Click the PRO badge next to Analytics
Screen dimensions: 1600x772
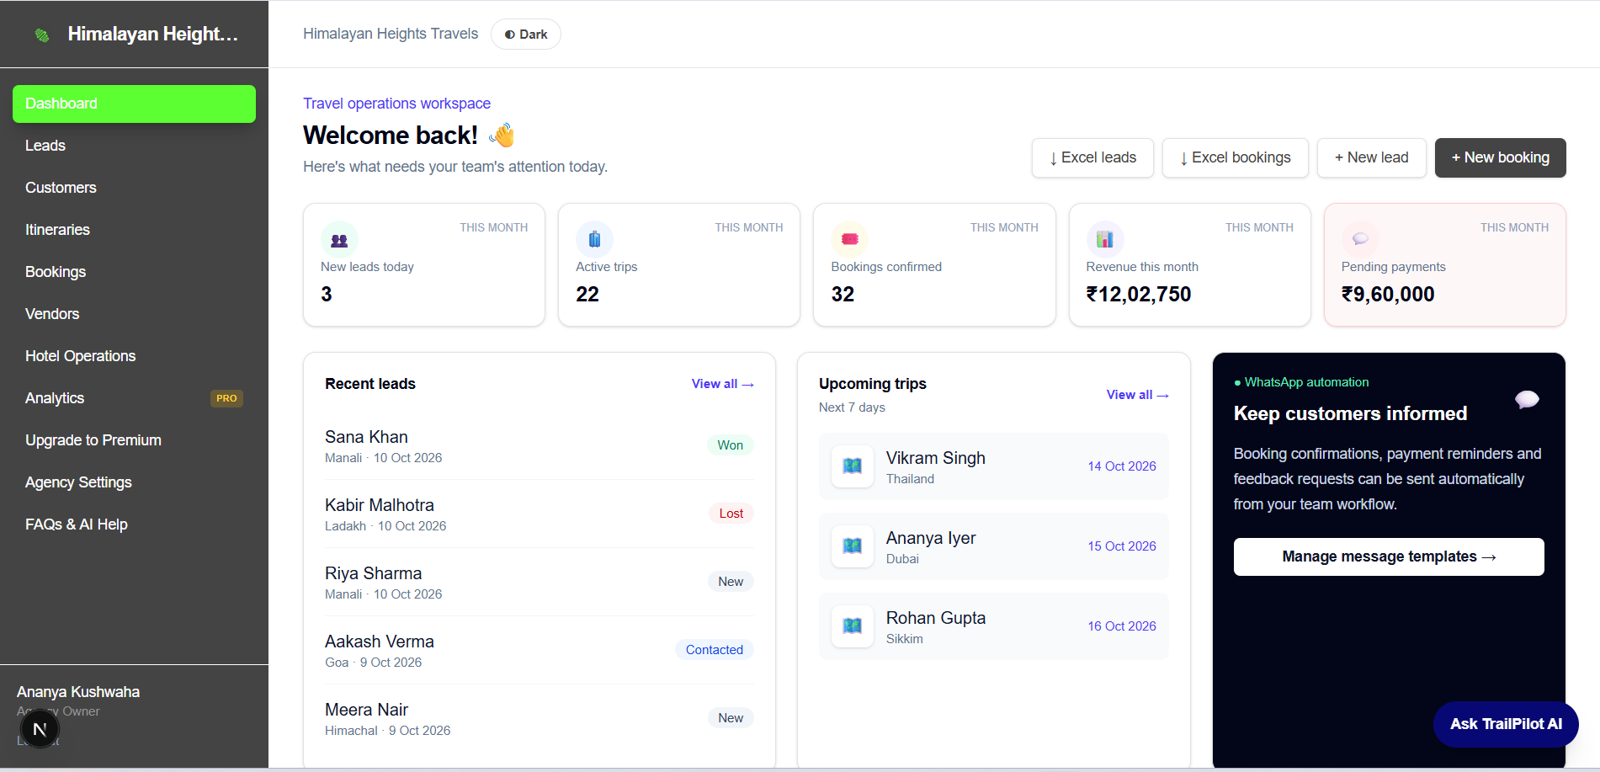click(x=226, y=398)
